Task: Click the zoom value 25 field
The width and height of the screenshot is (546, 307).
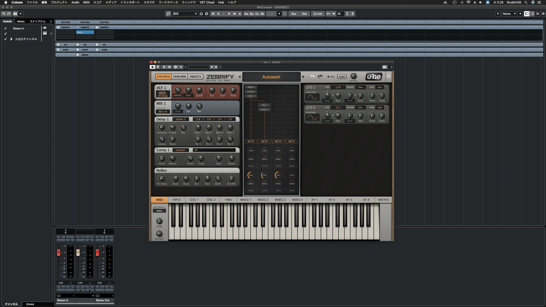Action: point(340,14)
